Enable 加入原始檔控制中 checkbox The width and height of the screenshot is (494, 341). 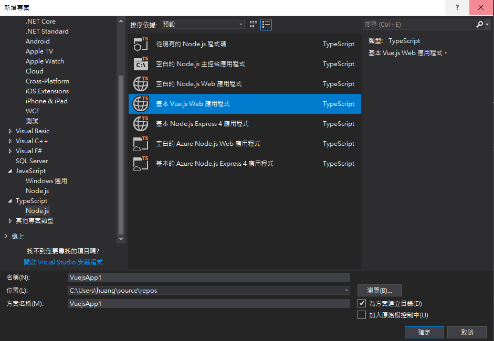click(362, 315)
